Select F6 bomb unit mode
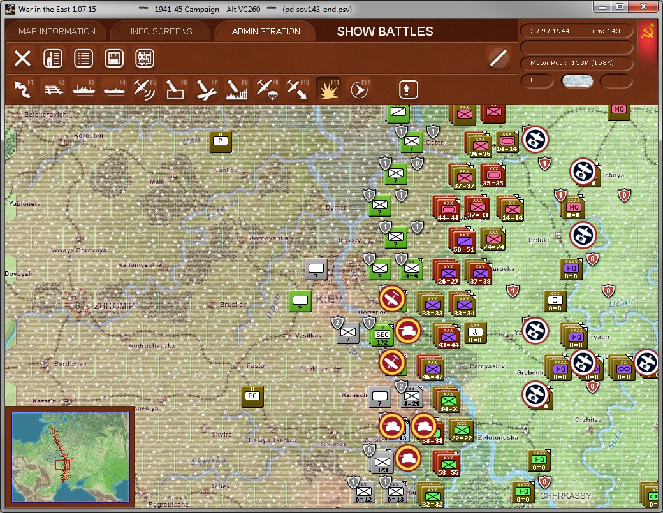 point(175,89)
